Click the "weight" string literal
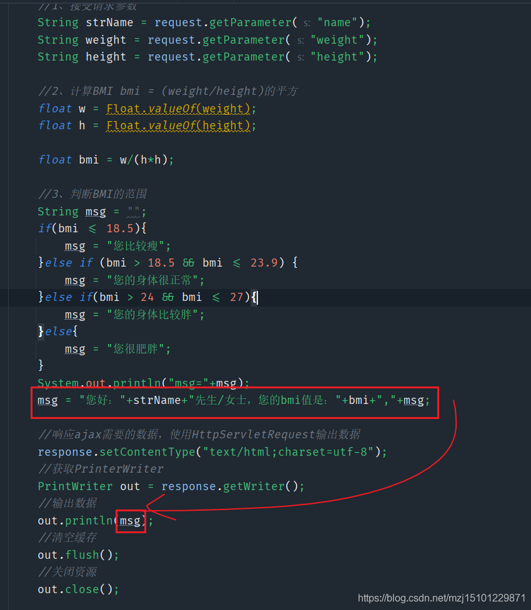531x610 pixels. [337, 40]
